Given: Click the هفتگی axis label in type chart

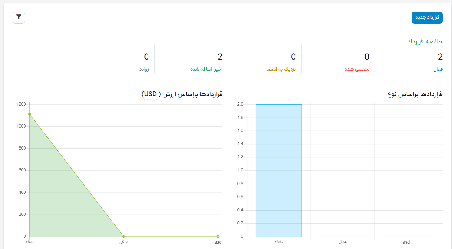Looking at the screenshot, I should tap(342, 242).
